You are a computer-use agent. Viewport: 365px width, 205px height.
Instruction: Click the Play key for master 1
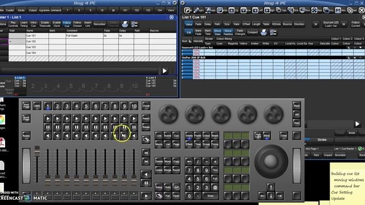[x=48, y=118]
